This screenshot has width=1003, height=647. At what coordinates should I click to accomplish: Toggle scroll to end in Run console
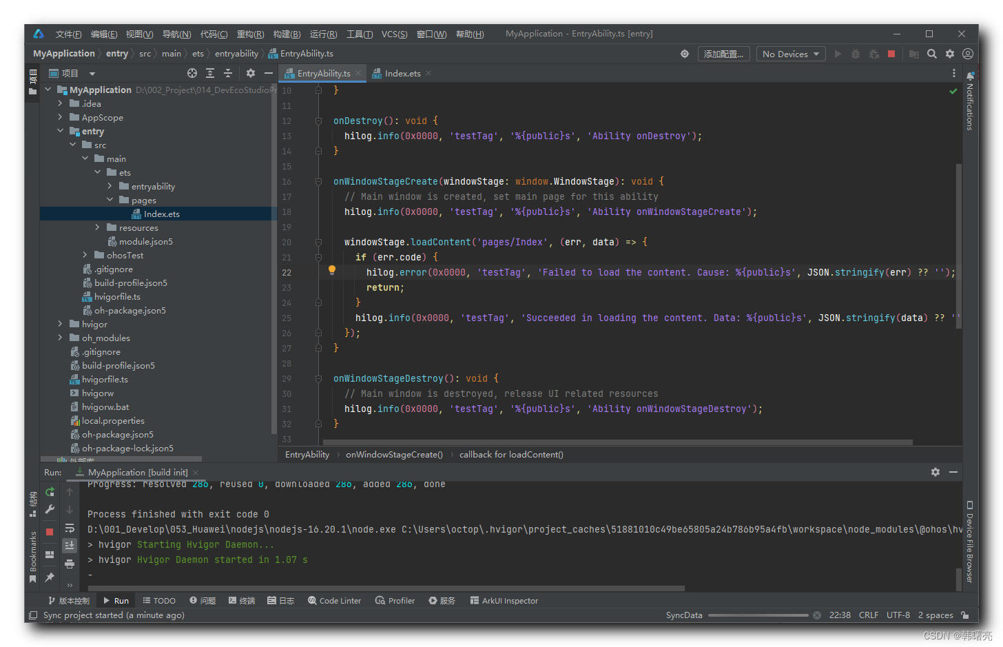70,546
